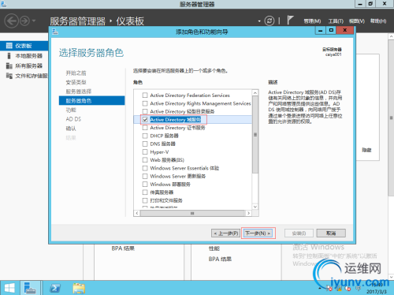Close the Add Roles wizard window
This screenshot has width=394, height=295.
345,31
